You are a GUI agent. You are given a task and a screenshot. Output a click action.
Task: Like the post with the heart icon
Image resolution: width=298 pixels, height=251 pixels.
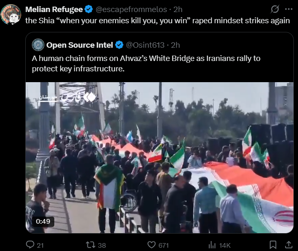[x=151, y=245]
